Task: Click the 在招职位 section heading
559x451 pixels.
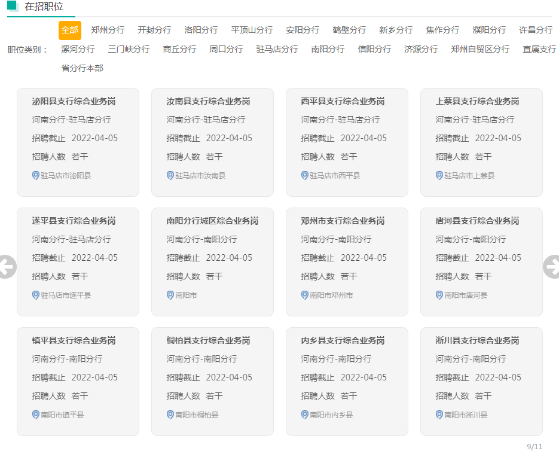Action: [x=44, y=7]
